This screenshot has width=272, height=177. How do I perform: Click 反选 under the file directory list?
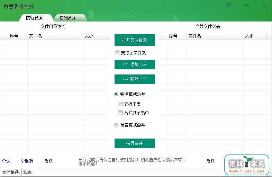pyautogui.click(x=48, y=161)
